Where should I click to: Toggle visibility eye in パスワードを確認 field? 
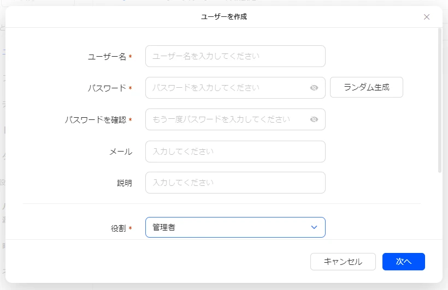coord(314,119)
